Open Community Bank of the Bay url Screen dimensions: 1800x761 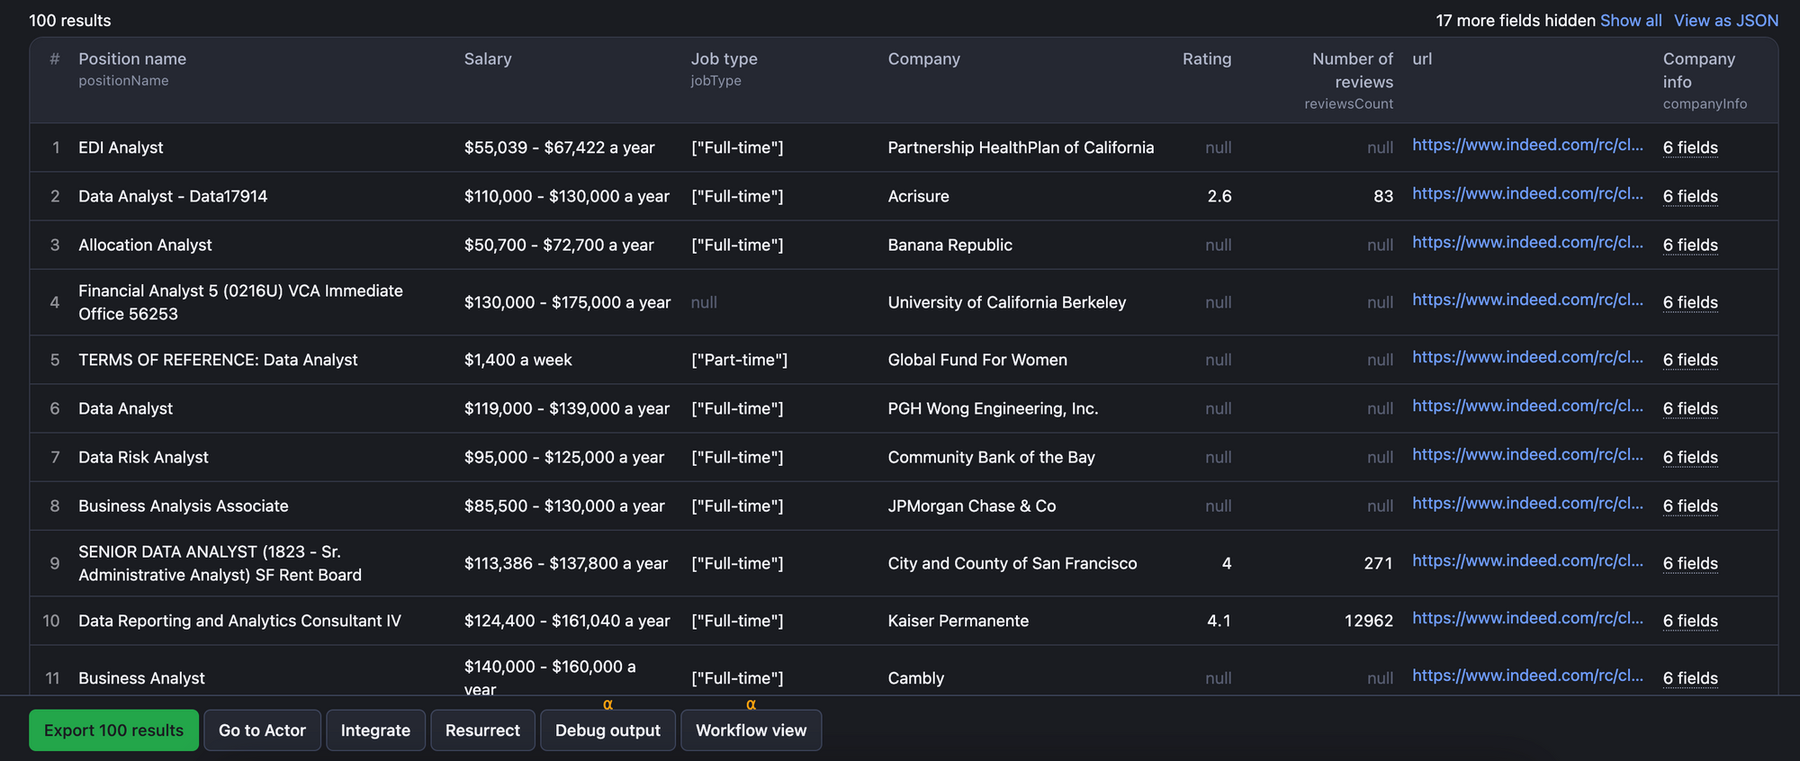point(1527,454)
